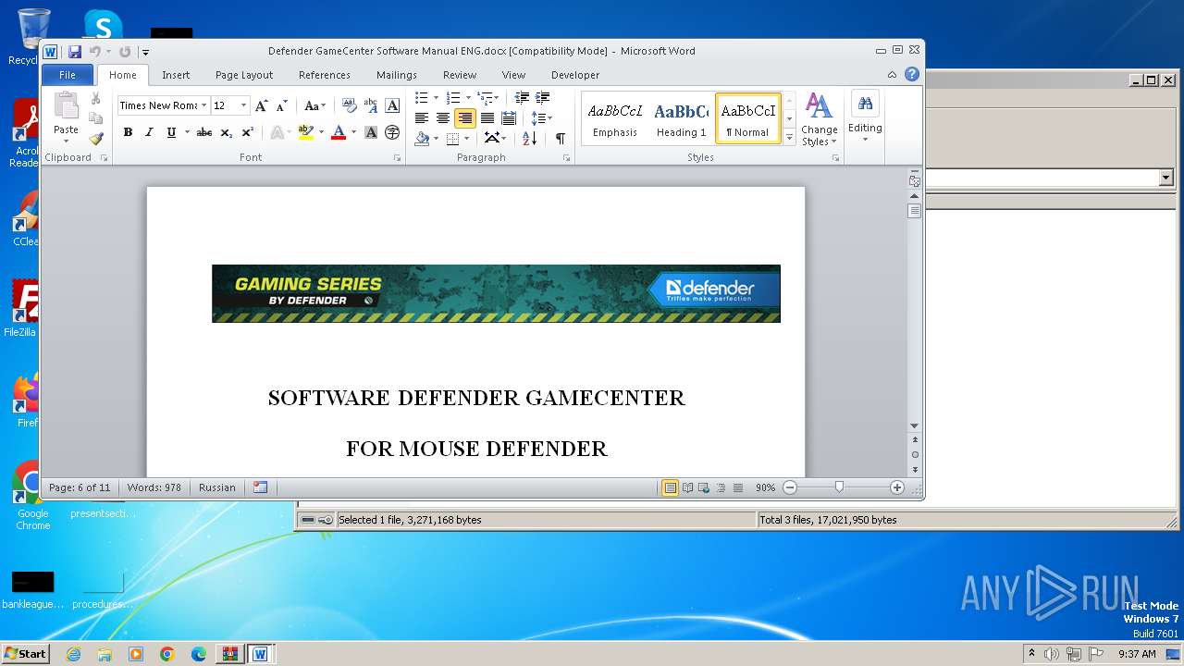The height and width of the screenshot is (666, 1184).
Task: Click the Russian language indicator
Action: (x=217, y=487)
